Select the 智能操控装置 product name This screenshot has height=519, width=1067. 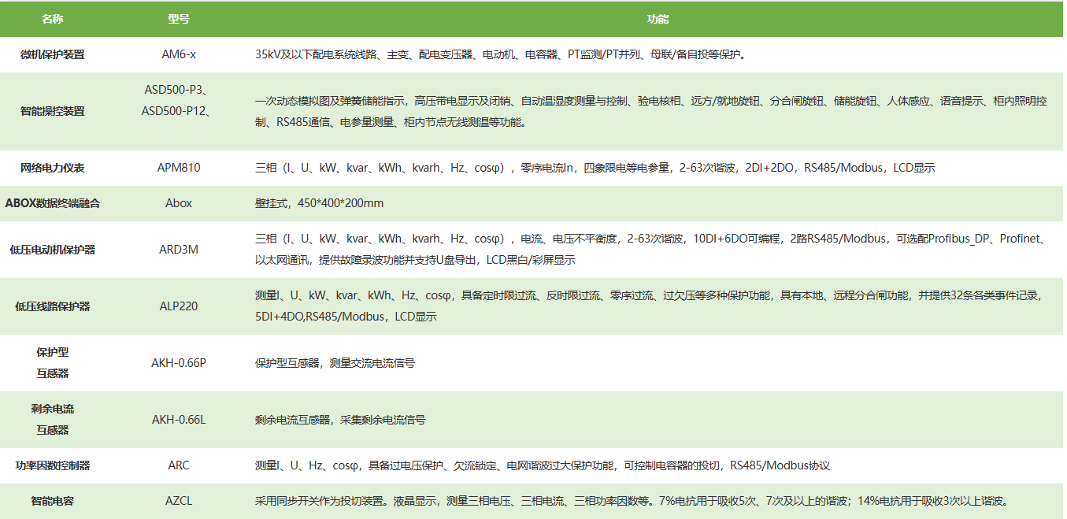(x=53, y=111)
